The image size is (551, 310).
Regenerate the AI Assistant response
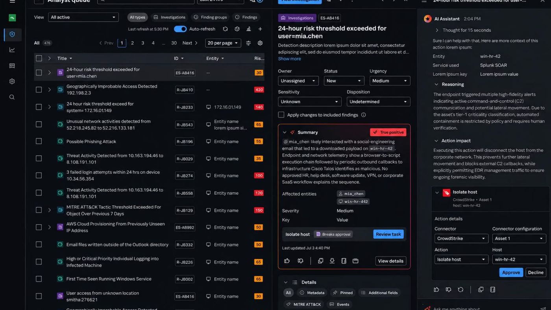(x=460, y=290)
